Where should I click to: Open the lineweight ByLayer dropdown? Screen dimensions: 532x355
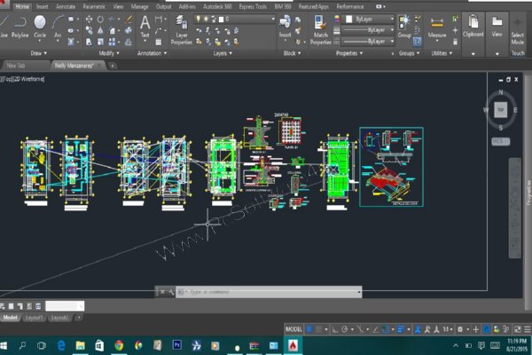(x=368, y=30)
